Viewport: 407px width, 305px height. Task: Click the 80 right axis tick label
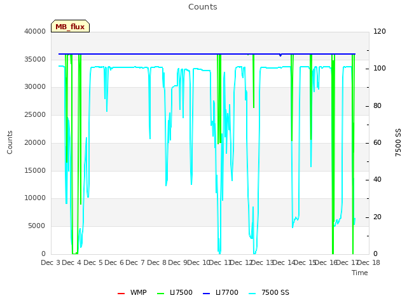click(377, 106)
